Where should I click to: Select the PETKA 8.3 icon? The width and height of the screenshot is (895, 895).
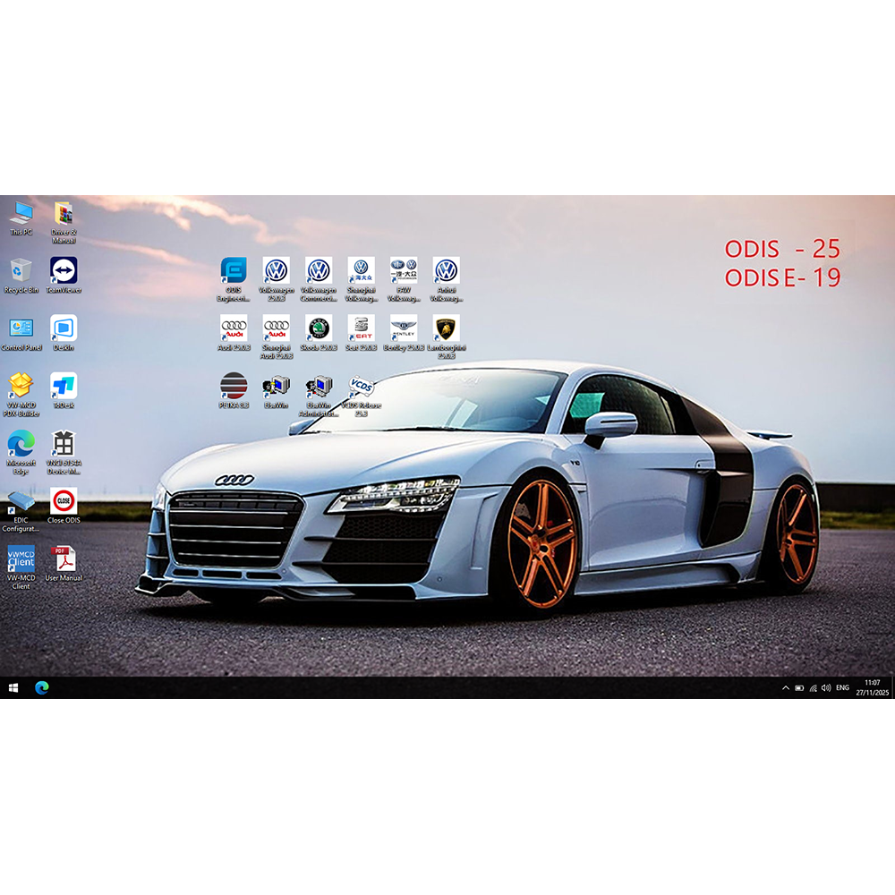click(x=234, y=387)
